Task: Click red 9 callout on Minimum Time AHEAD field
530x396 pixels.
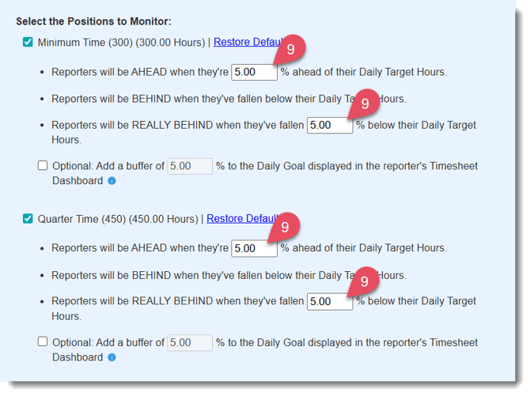Action: (x=291, y=49)
